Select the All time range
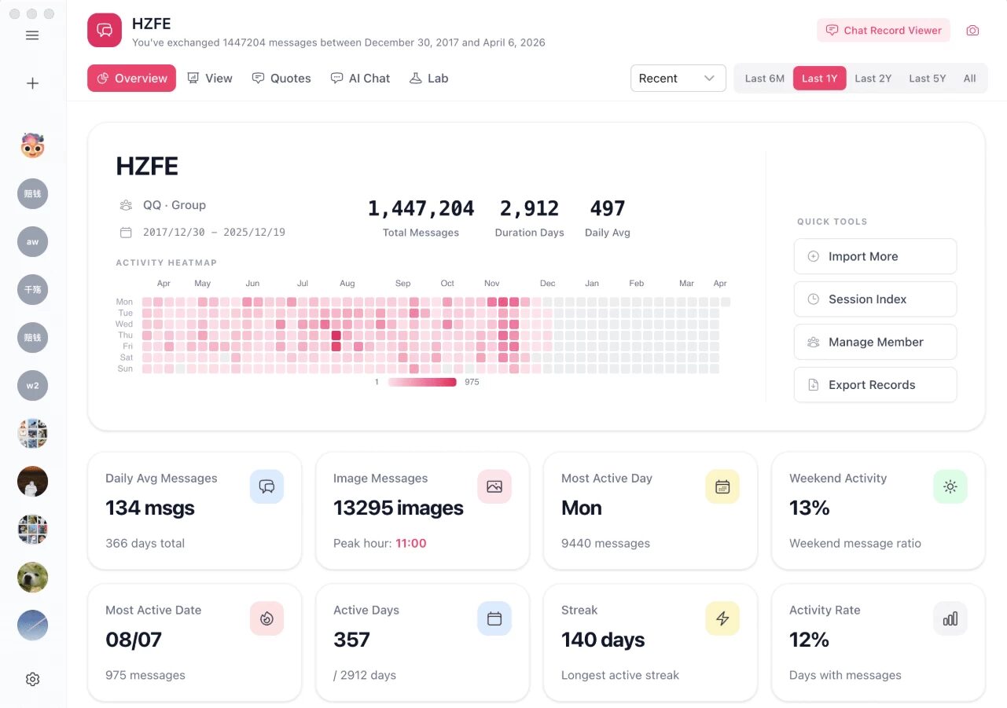The height and width of the screenshot is (708, 1007). (x=969, y=79)
